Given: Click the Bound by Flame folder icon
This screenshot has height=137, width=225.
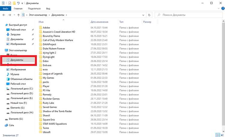Looking at the screenshot, I should coord(40,36).
